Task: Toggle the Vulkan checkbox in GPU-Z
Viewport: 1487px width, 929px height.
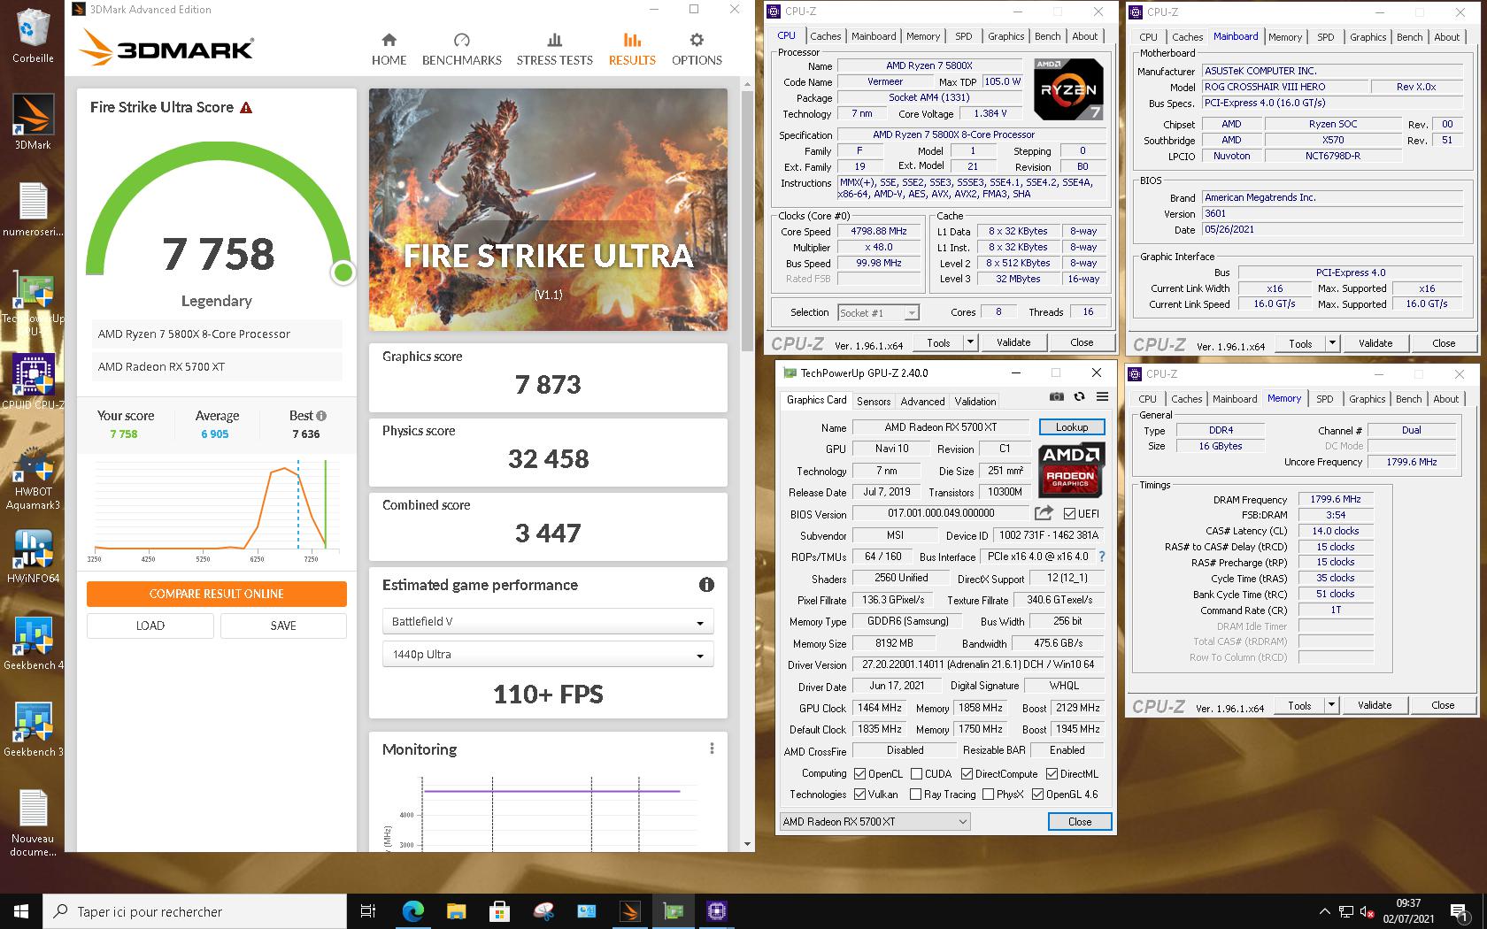Action: (x=859, y=795)
